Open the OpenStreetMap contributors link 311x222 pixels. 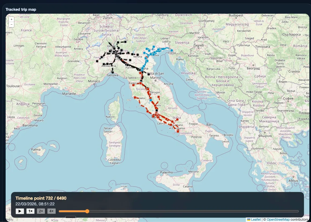click(278, 220)
